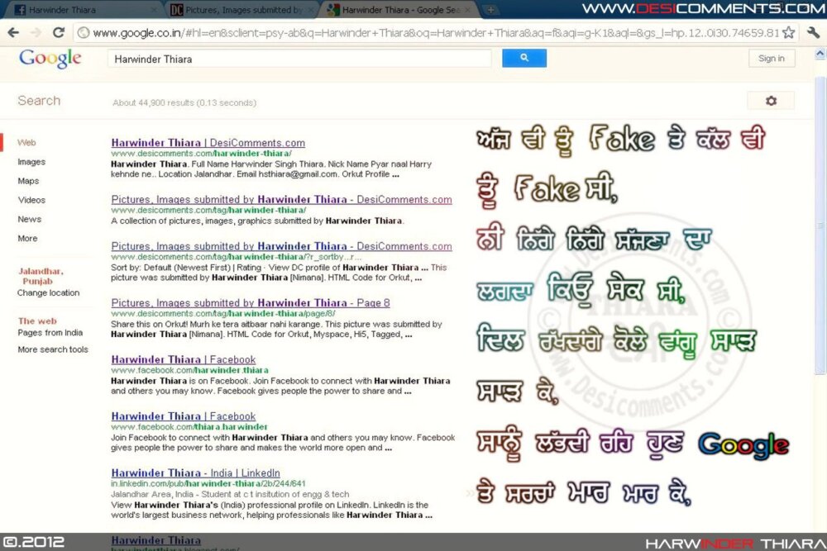
Task: Select Videos in the search sidebar
Action: tap(31, 200)
